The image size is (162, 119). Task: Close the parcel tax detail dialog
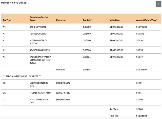click(x=158, y=4)
